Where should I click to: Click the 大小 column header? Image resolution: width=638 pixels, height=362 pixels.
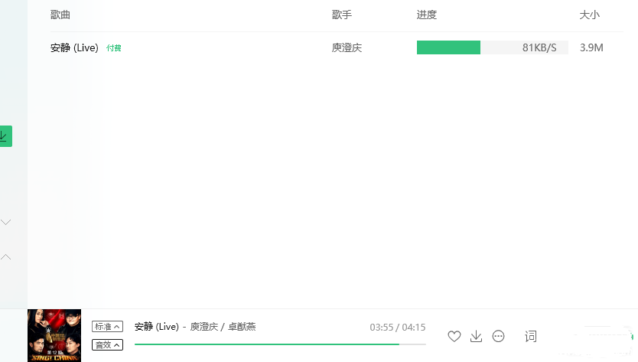(590, 15)
